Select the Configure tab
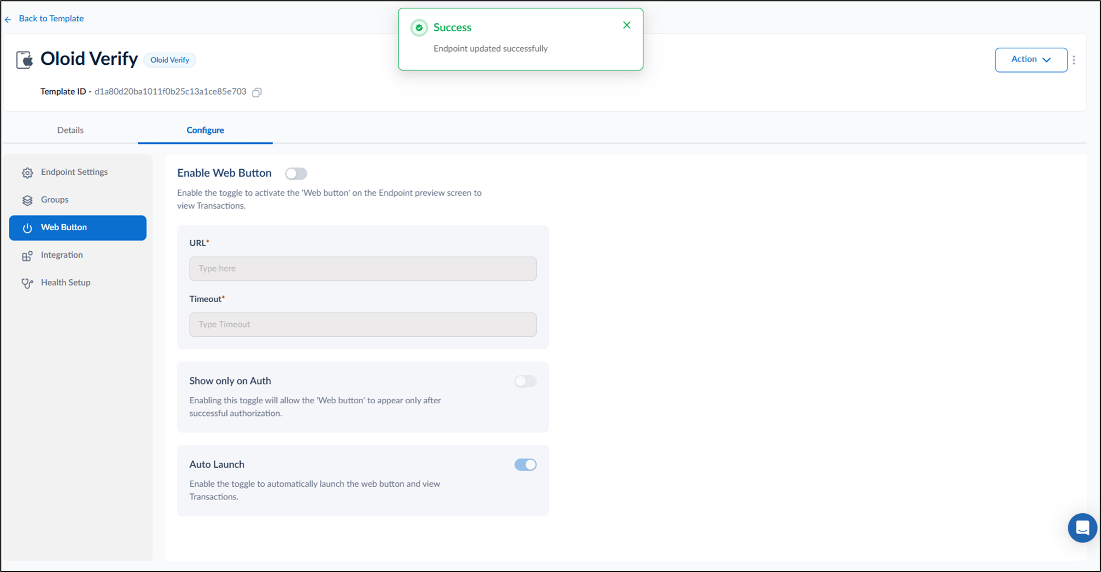This screenshot has height=572, width=1101. pyautogui.click(x=205, y=130)
